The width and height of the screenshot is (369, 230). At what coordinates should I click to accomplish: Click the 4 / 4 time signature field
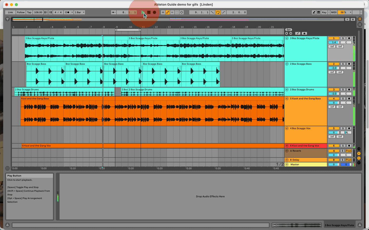(x=58, y=12)
